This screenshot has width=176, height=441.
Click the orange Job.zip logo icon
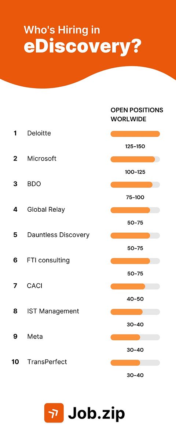(54, 413)
